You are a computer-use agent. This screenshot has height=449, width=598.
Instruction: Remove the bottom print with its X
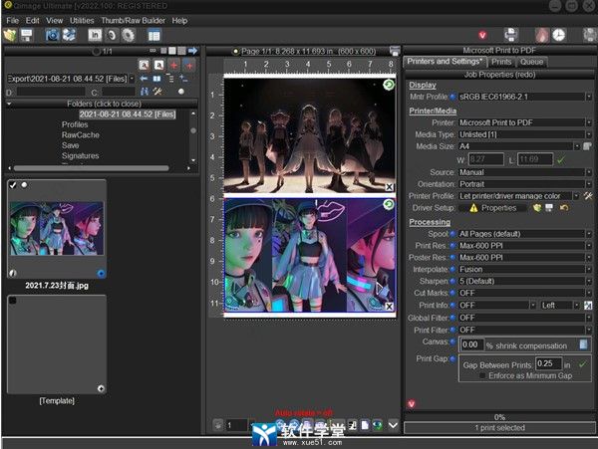click(x=389, y=307)
